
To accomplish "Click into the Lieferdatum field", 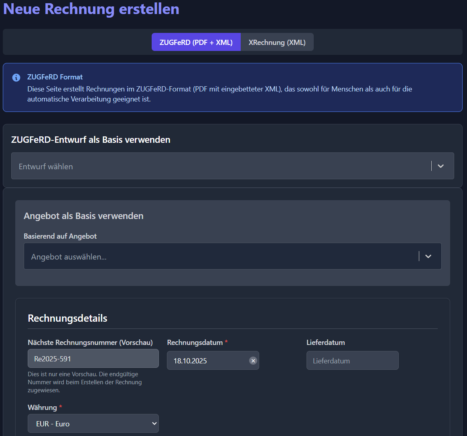I will (352, 360).
